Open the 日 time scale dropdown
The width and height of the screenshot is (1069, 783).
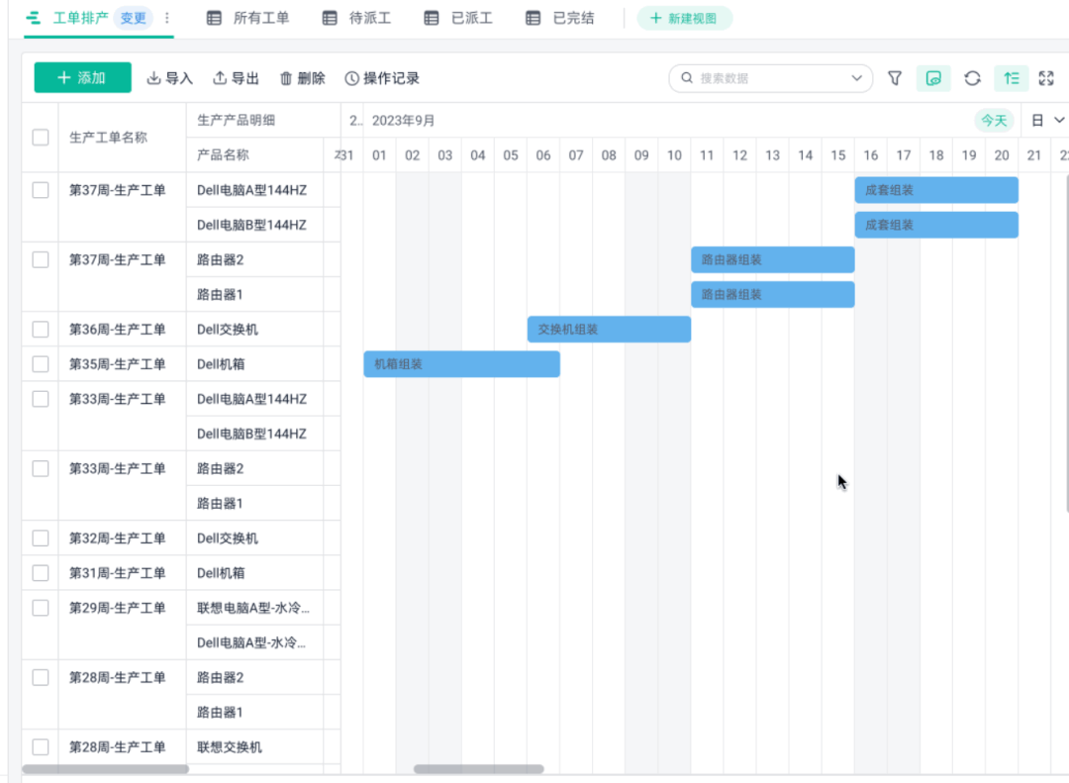[x=1048, y=121]
